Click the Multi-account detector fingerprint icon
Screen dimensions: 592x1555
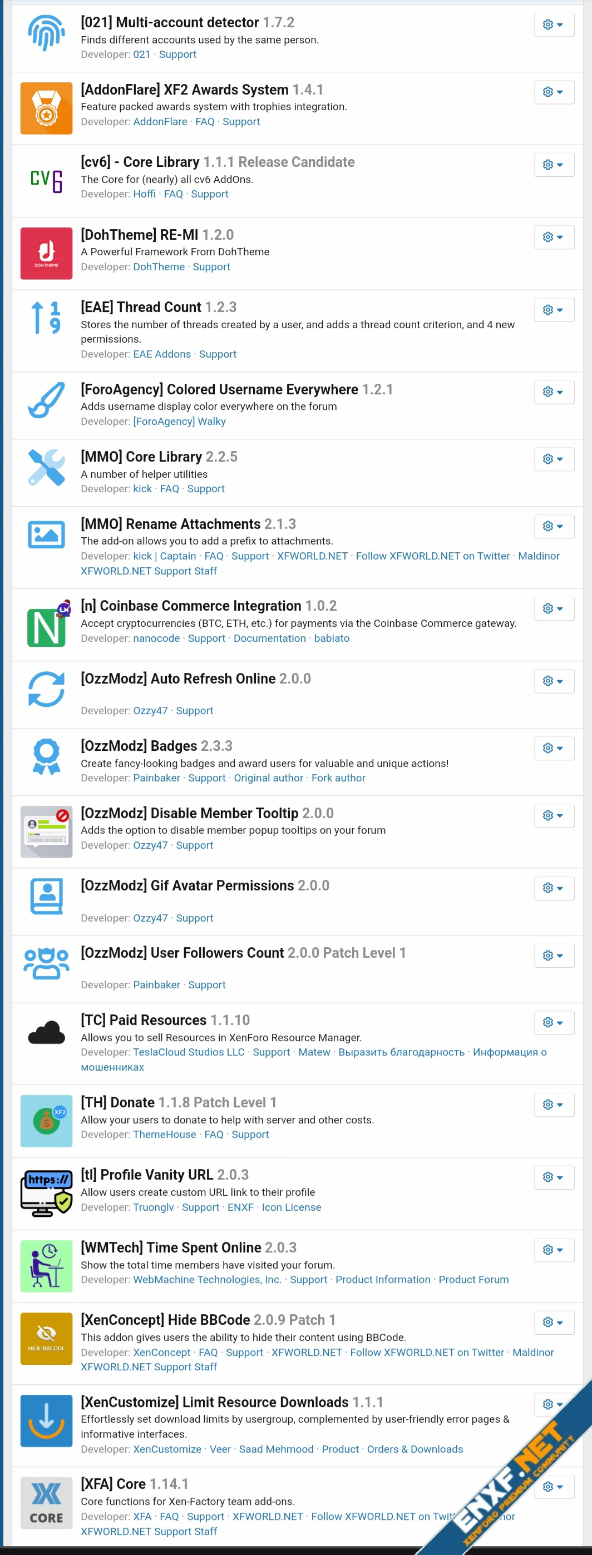point(46,33)
